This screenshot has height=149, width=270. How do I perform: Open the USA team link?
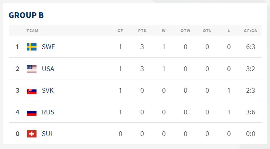48,69
